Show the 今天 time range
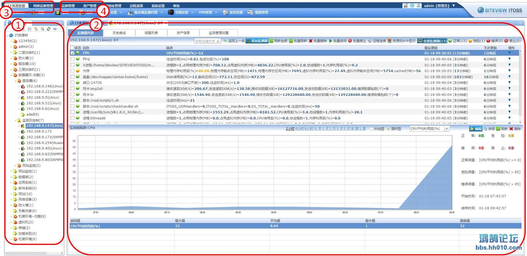Image resolution: width=527 pixels, height=256 pixels. pos(317,129)
